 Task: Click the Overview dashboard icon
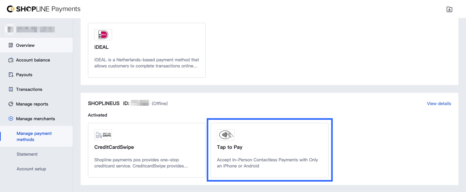[11, 45]
